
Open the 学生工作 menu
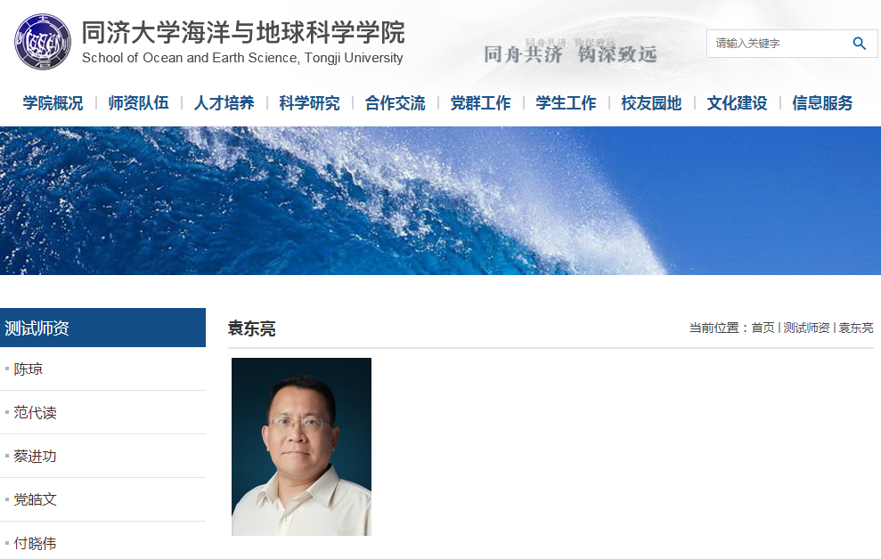click(x=566, y=102)
